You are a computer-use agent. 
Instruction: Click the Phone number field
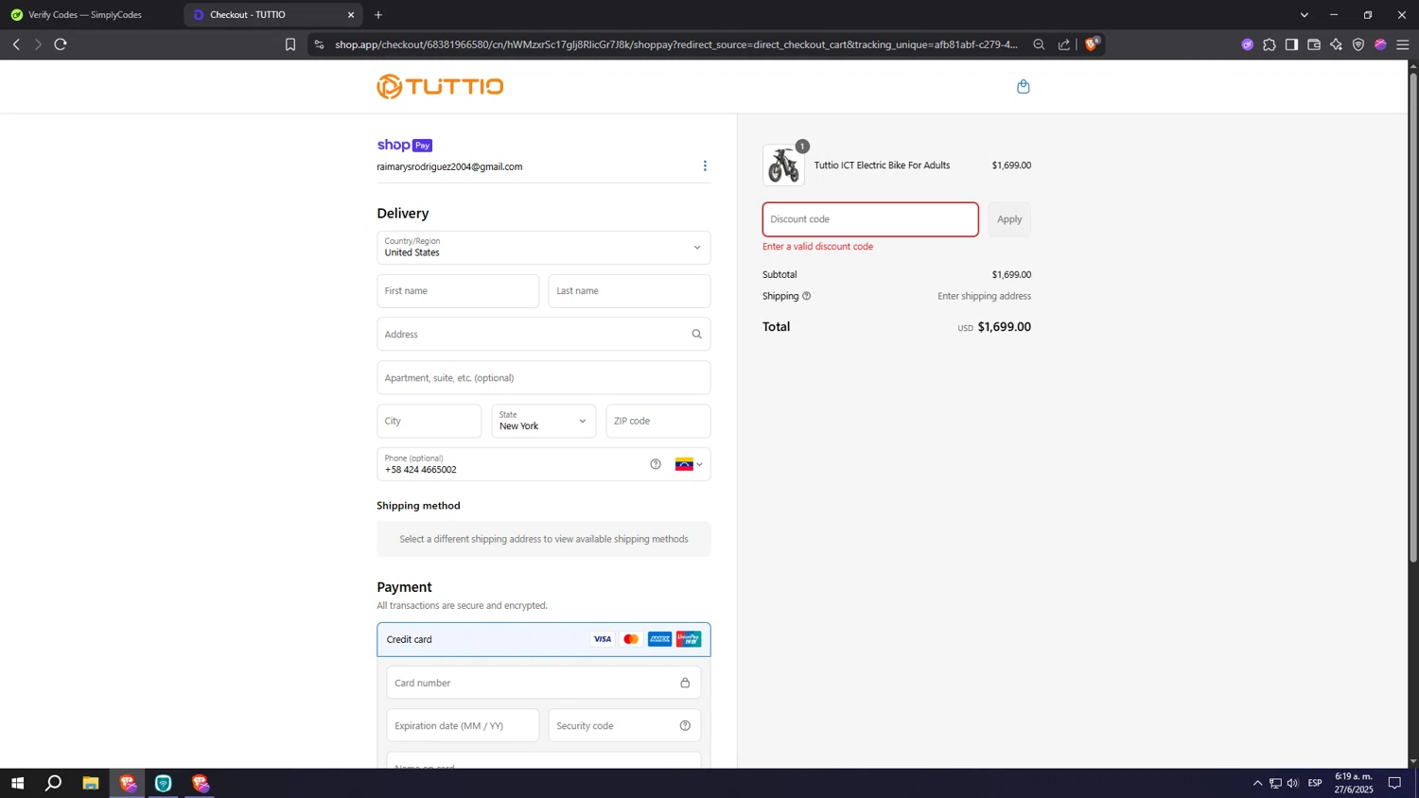point(544,464)
